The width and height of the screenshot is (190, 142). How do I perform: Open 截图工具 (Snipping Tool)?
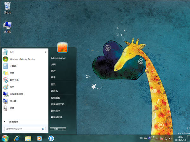tap(14, 80)
